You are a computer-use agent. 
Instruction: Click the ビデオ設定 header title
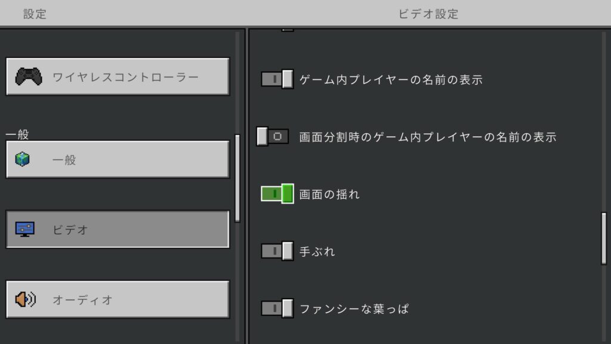tap(428, 14)
